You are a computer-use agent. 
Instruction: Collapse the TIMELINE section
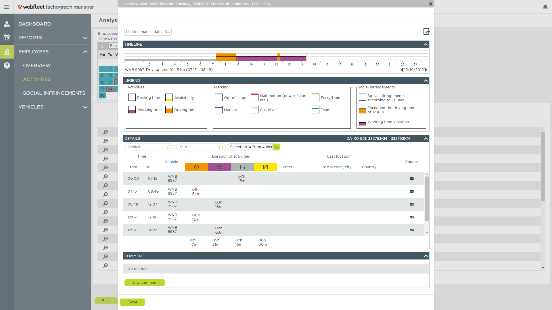[x=425, y=44]
